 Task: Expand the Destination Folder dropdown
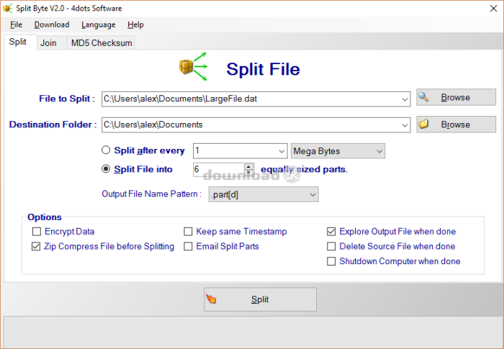pyautogui.click(x=405, y=125)
